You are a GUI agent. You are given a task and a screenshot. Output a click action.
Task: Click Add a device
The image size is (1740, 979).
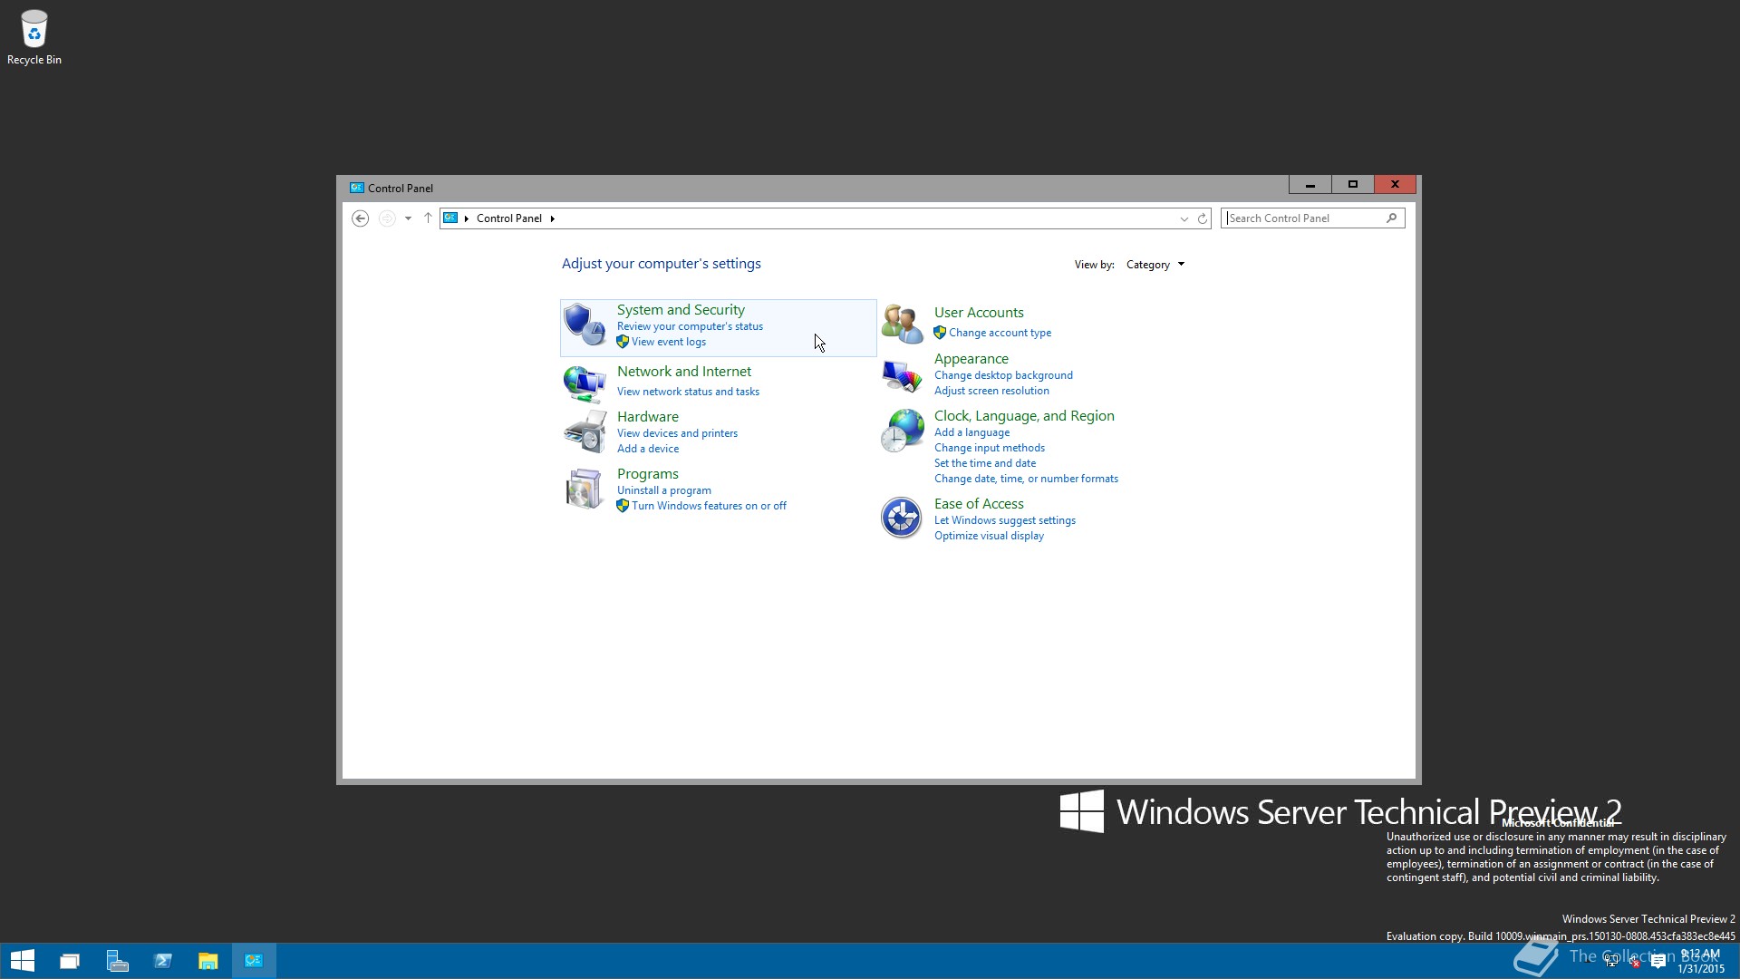(x=648, y=449)
